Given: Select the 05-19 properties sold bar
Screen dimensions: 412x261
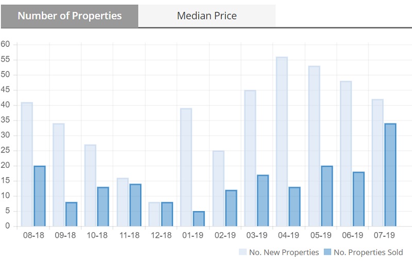Looking at the screenshot, I should (x=327, y=196).
